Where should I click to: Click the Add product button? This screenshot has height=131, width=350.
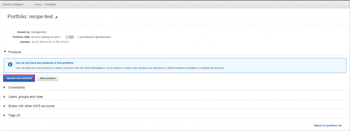[48, 78]
